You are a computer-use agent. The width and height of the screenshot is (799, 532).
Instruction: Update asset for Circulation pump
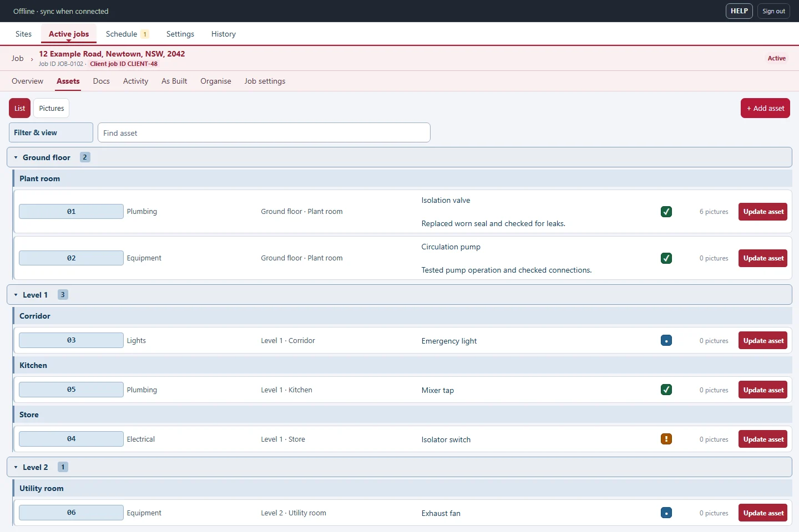(x=763, y=258)
